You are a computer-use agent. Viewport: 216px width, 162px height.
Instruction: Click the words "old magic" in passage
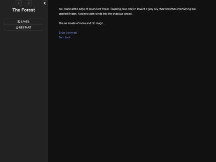pyautogui.click(x=98, y=23)
